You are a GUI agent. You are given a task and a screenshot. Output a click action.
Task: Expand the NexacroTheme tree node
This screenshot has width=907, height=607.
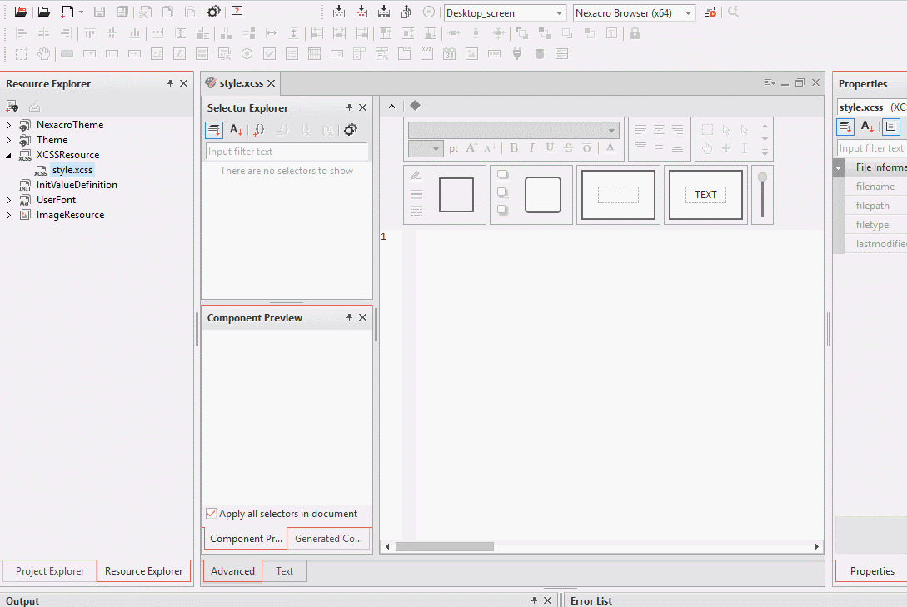coord(9,125)
